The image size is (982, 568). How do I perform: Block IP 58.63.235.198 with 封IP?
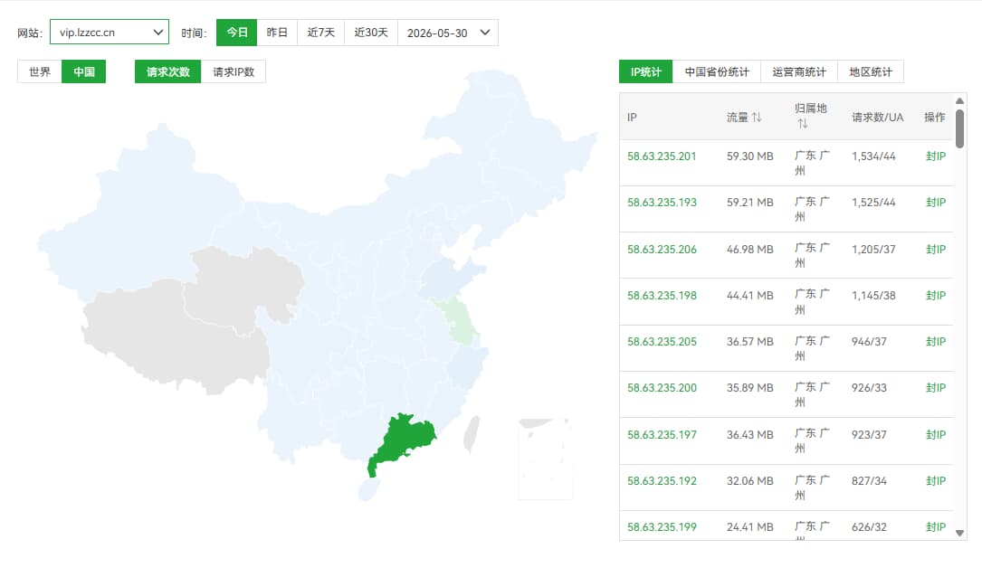click(x=936, y=296)
